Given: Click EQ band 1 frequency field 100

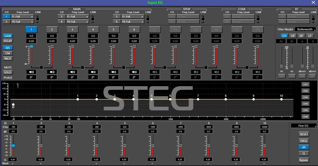Looking at the screenshot, I should tap(13, 127).
